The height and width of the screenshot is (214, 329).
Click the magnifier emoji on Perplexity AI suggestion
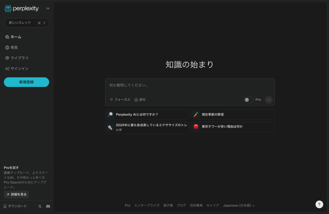(x=110, y=115)
